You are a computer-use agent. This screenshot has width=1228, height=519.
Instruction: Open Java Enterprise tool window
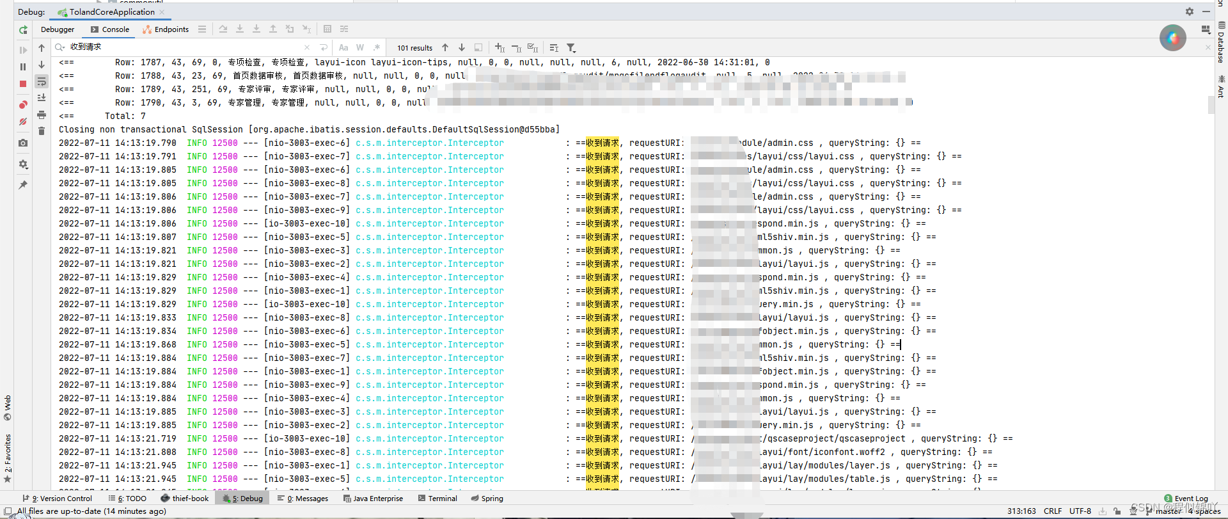373,499
